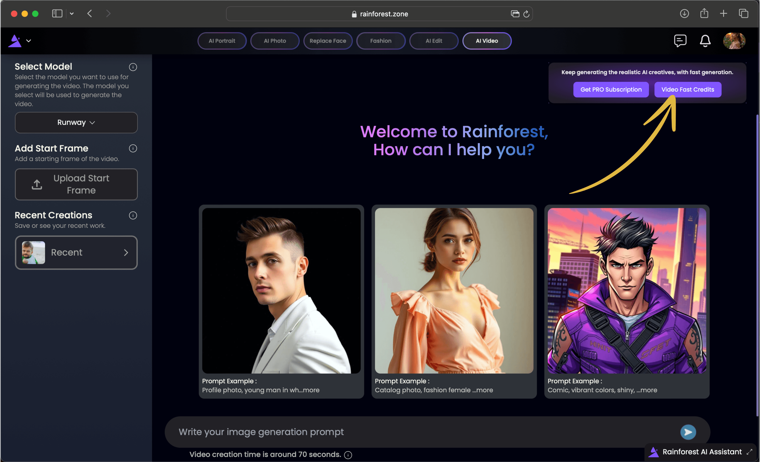The height and width of the screenshot is (462, 760).
Task: Click the prompt text 'Comic, vibrant colors, shiny, ...more'
Action: 602,390
